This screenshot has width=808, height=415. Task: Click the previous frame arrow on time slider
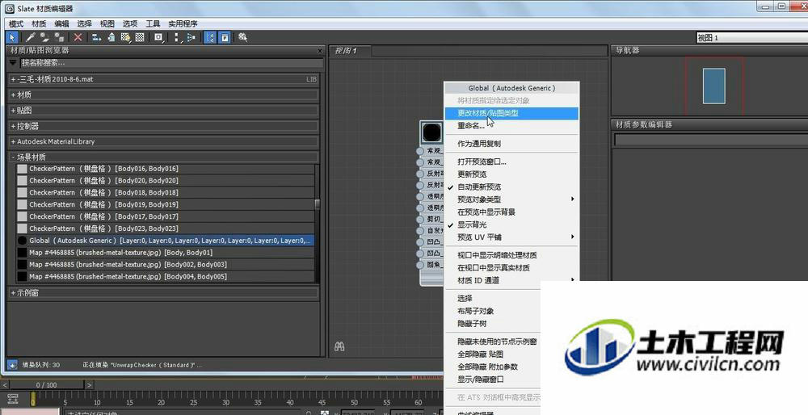pos(5,384)
